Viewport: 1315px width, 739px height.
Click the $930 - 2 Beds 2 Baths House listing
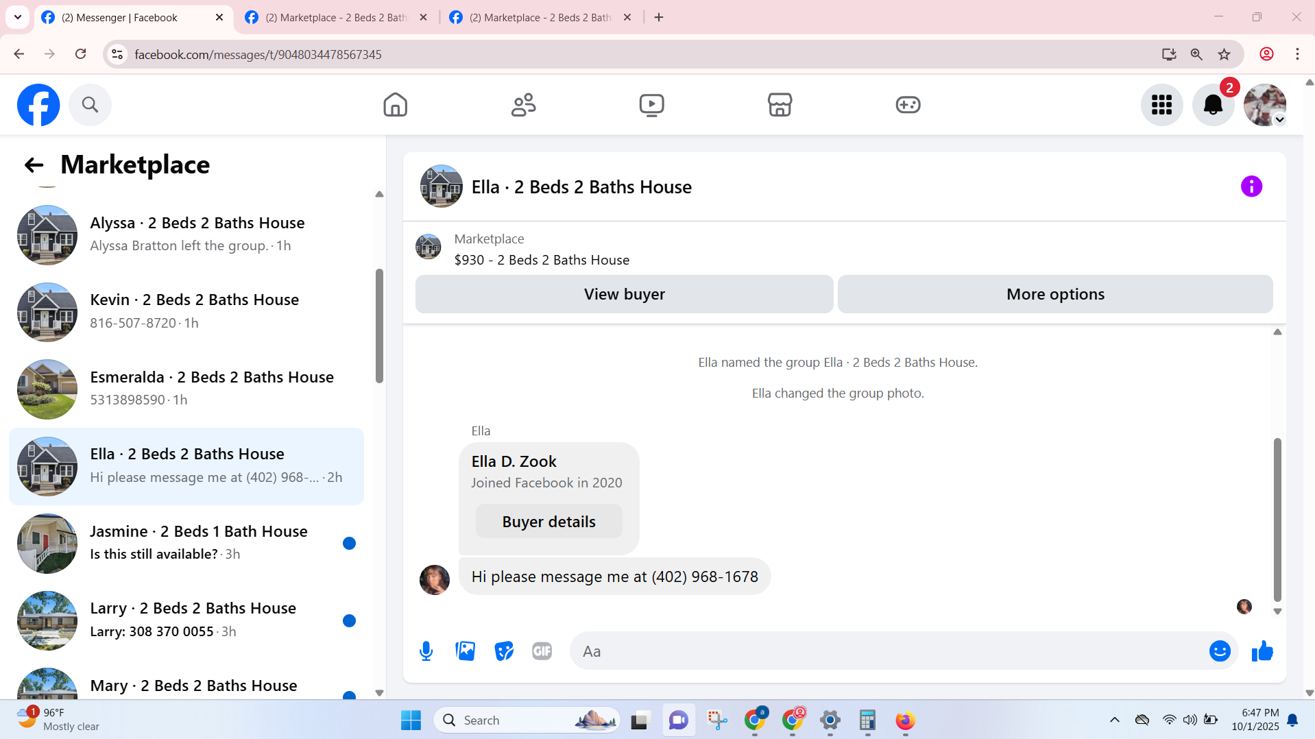(542, 260)
